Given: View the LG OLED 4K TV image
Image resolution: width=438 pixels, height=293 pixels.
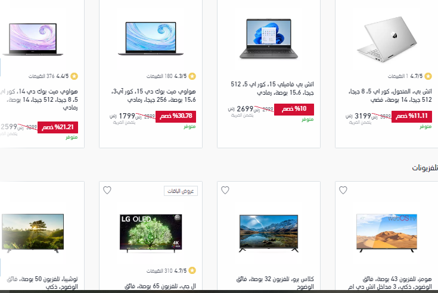Looking at the screenshot, I should (x=151, y=233).
